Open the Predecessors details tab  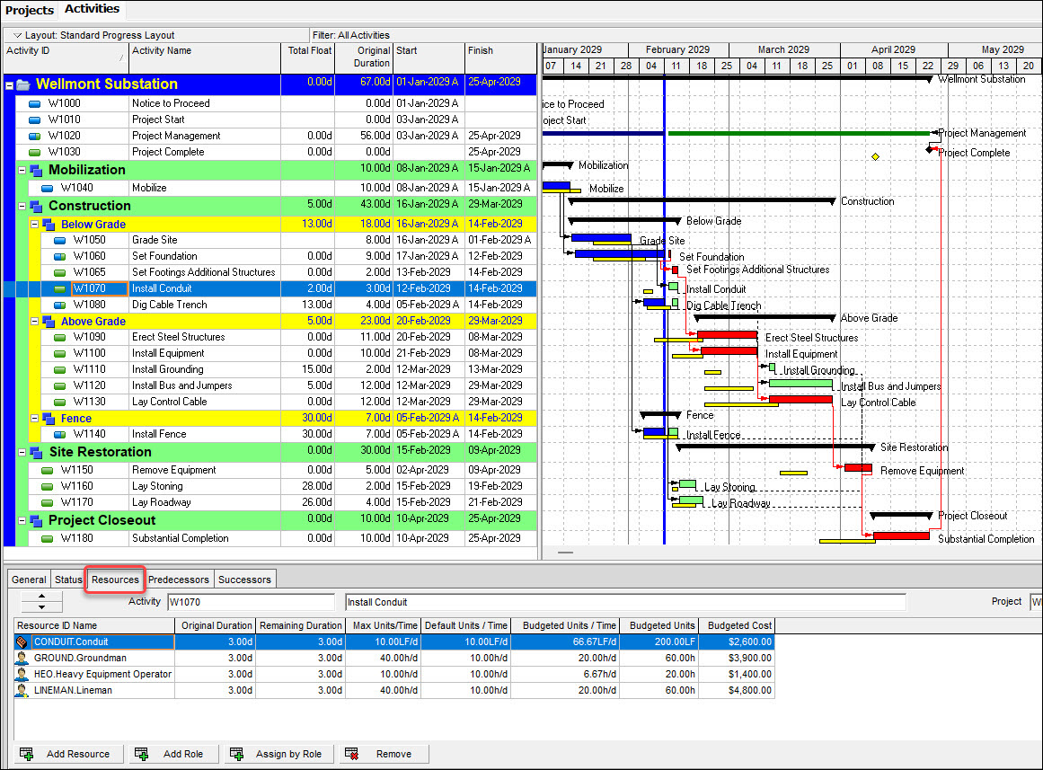click(x=178, y=580)
